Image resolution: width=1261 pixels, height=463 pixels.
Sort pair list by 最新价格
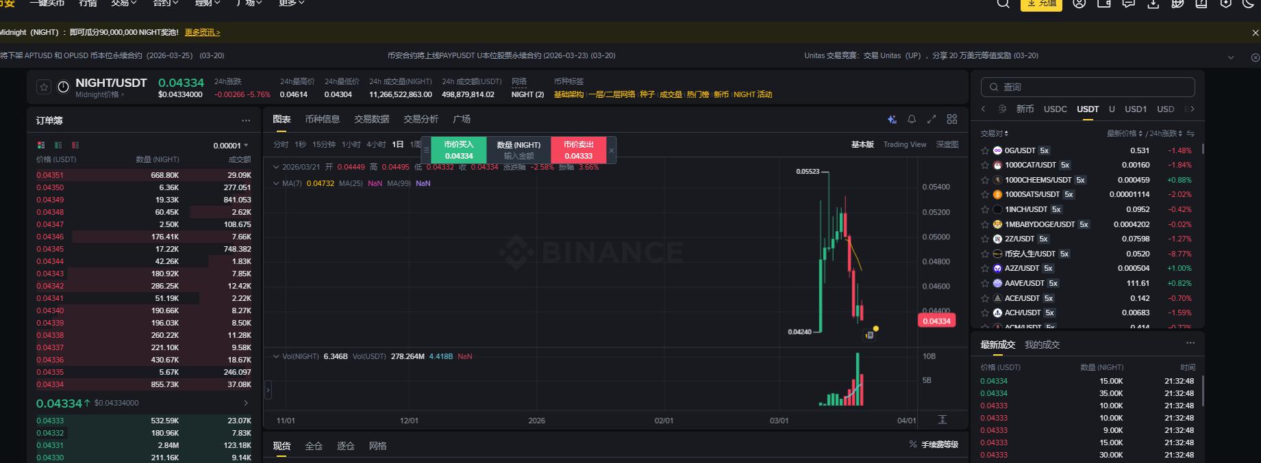pyautogui.click(x=1125, y=134)
